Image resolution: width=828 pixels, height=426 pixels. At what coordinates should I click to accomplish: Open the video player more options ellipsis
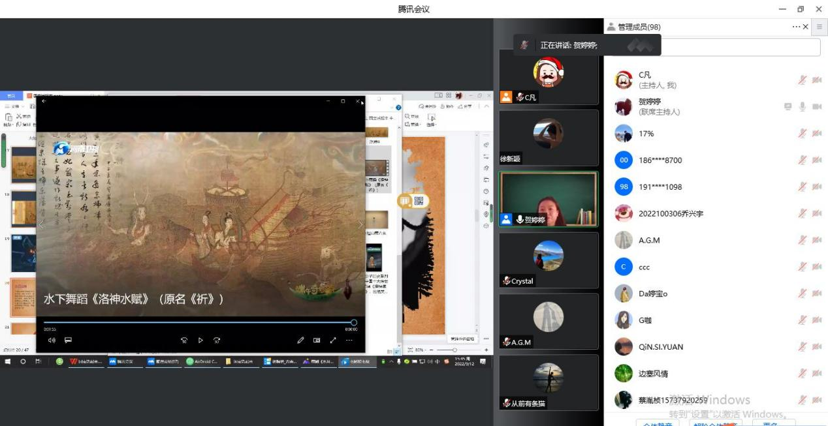point(349,340)
